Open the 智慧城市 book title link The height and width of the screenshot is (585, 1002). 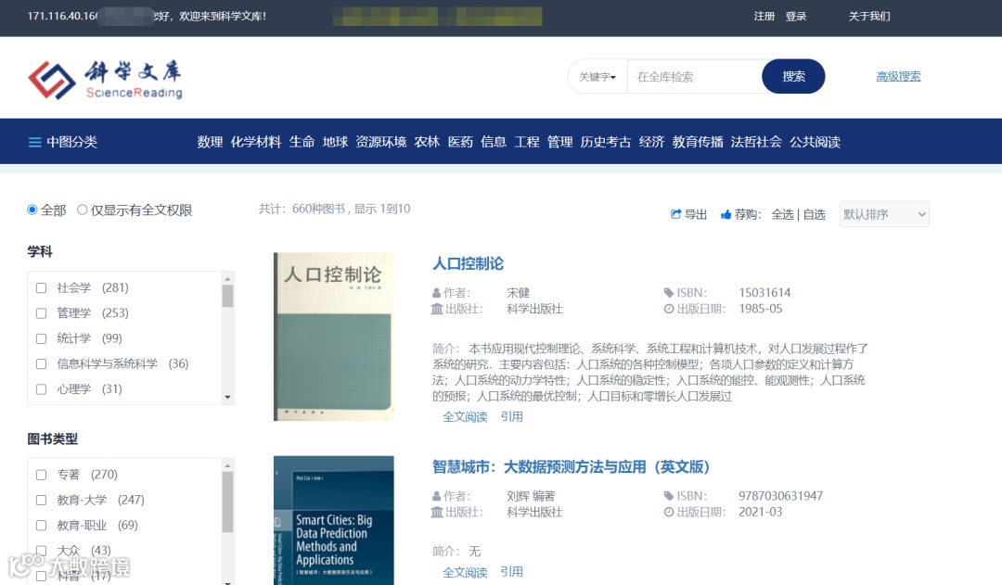pos(571,467)
